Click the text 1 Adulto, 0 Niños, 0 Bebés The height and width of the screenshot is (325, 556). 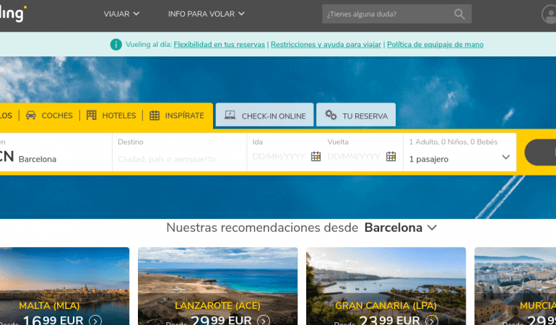click(453, 142)
